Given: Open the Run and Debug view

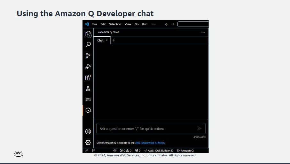Looking at the screenshot, I should click(88, 66).
